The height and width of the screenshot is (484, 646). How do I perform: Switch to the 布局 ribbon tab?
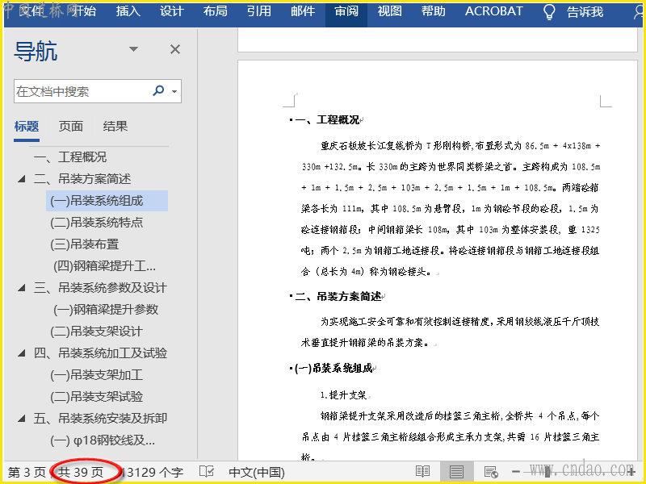point(215,10)
